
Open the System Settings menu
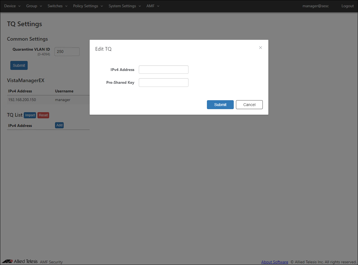point(125,6)
